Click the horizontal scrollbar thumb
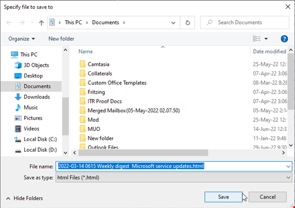 [x=143, y=153]
